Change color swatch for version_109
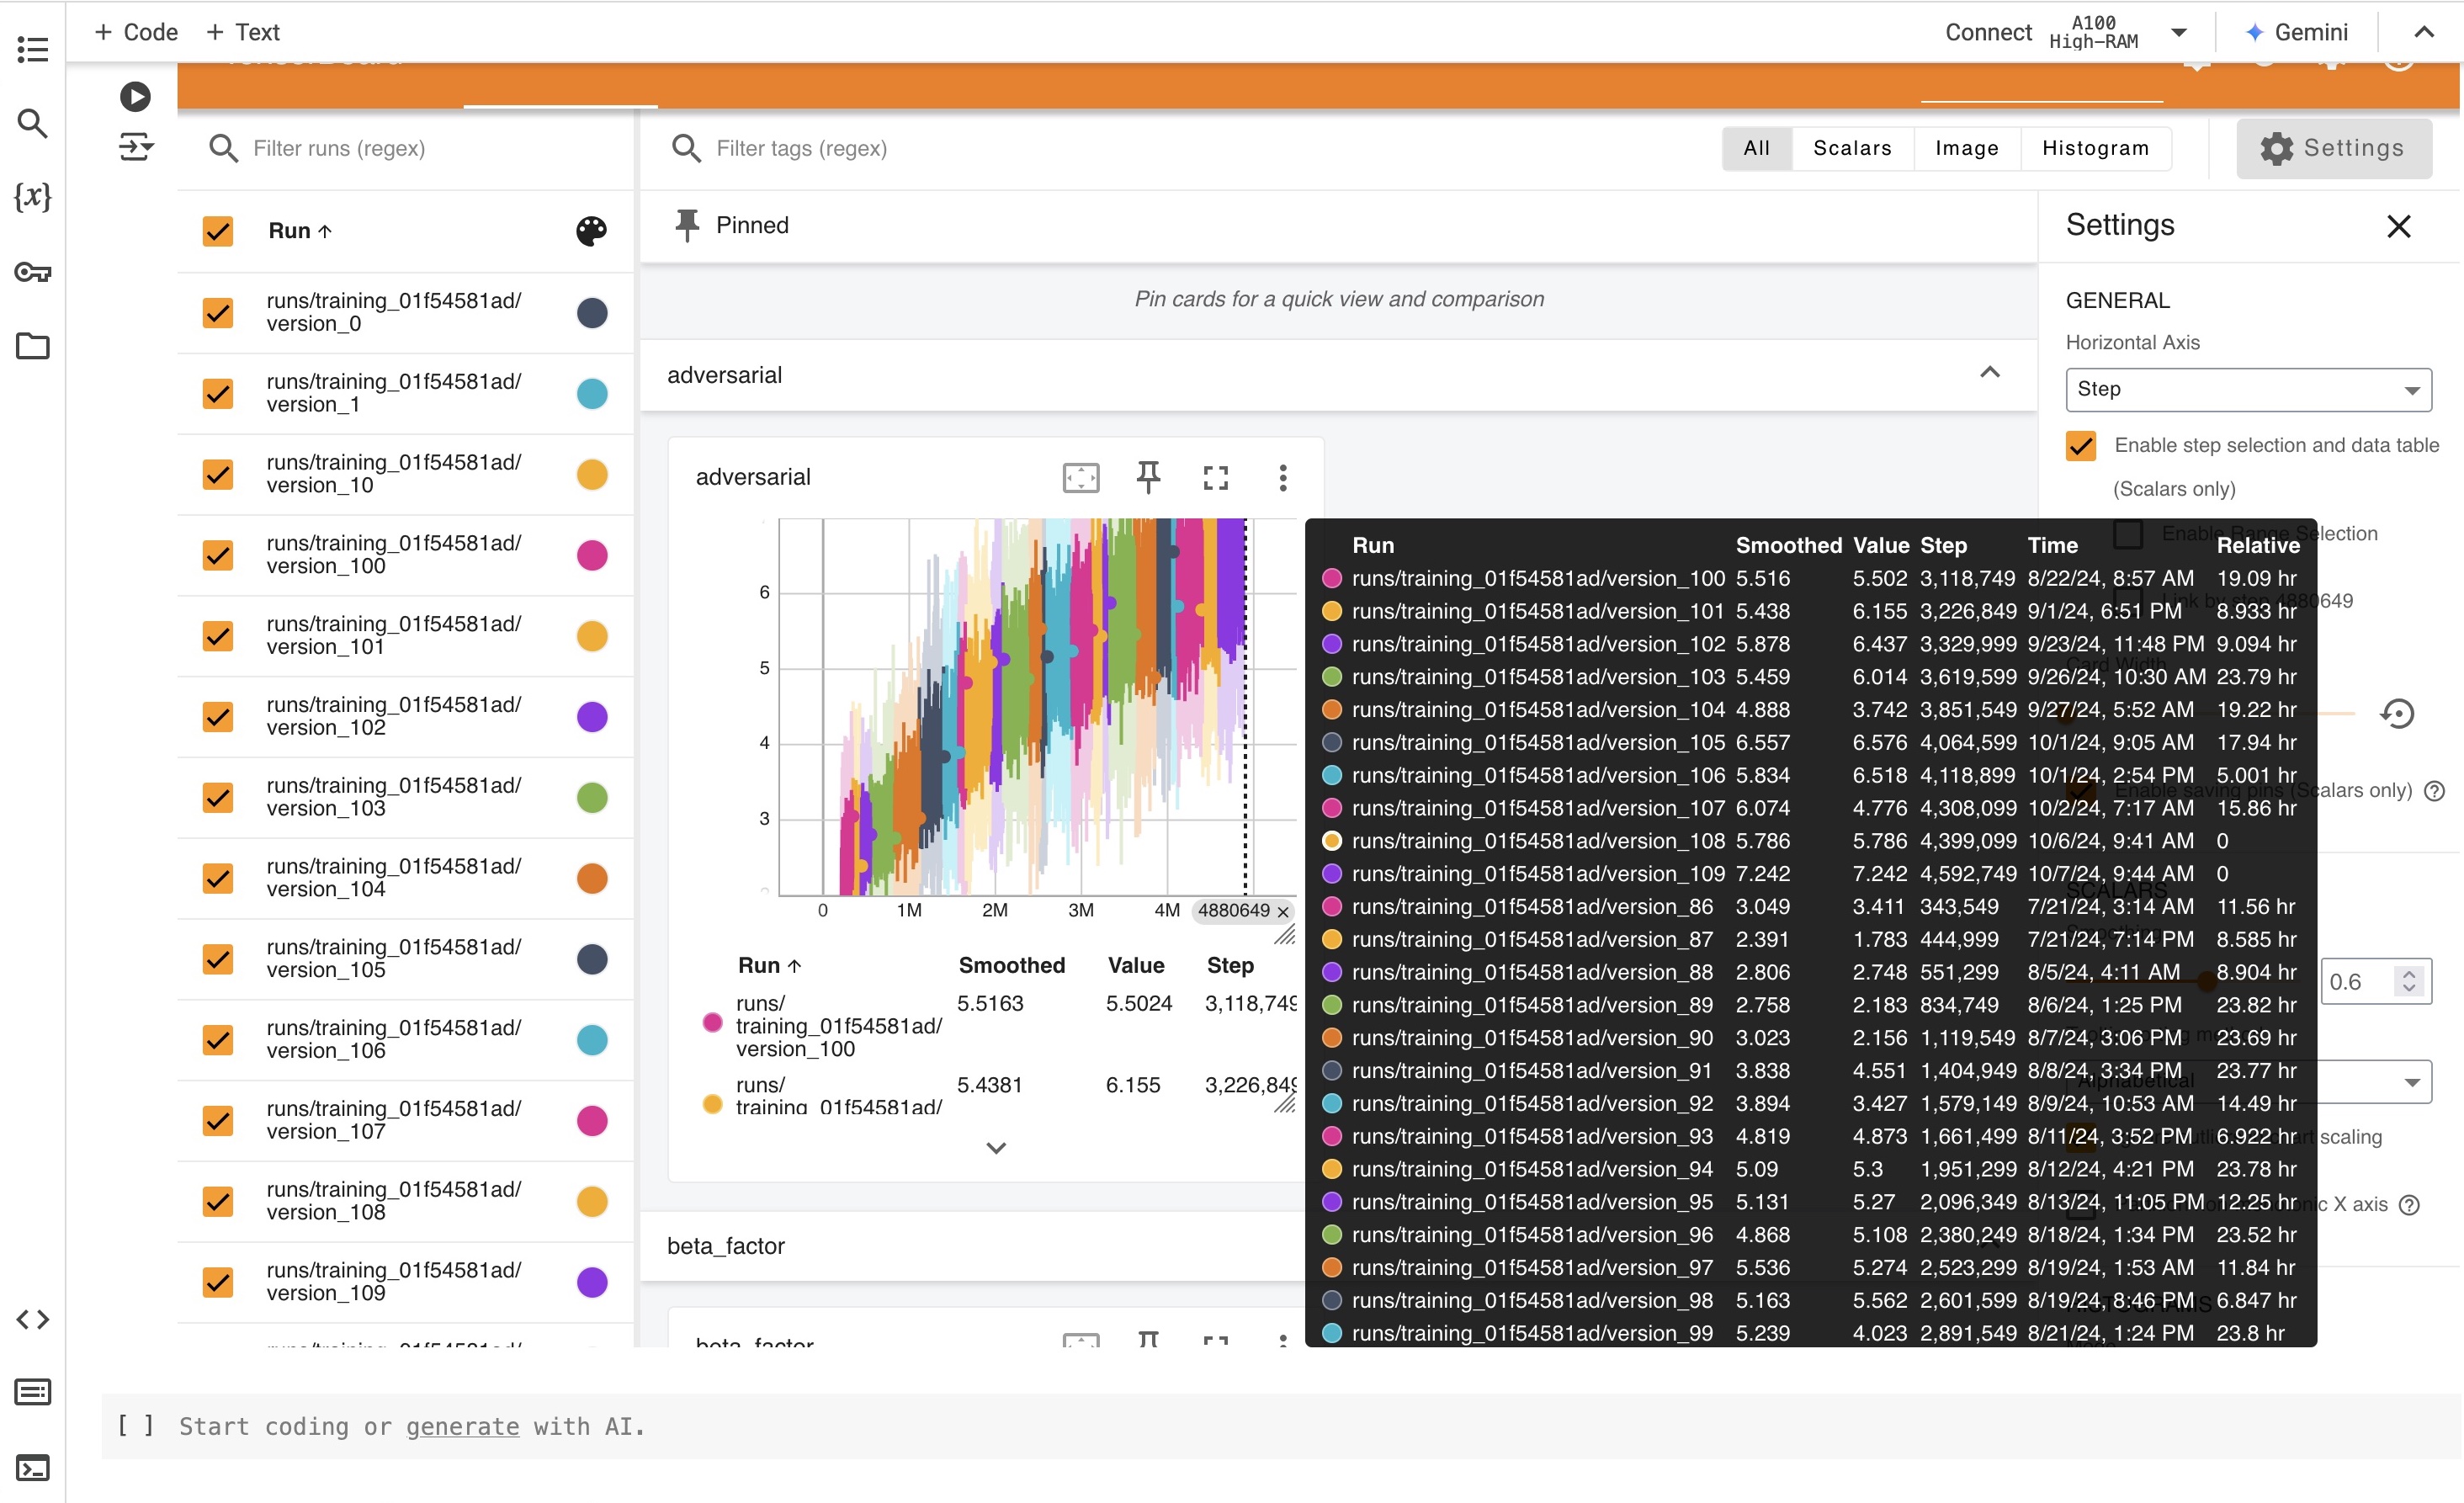Viewport: 2464px width, 1503px height. [591, 1282]
